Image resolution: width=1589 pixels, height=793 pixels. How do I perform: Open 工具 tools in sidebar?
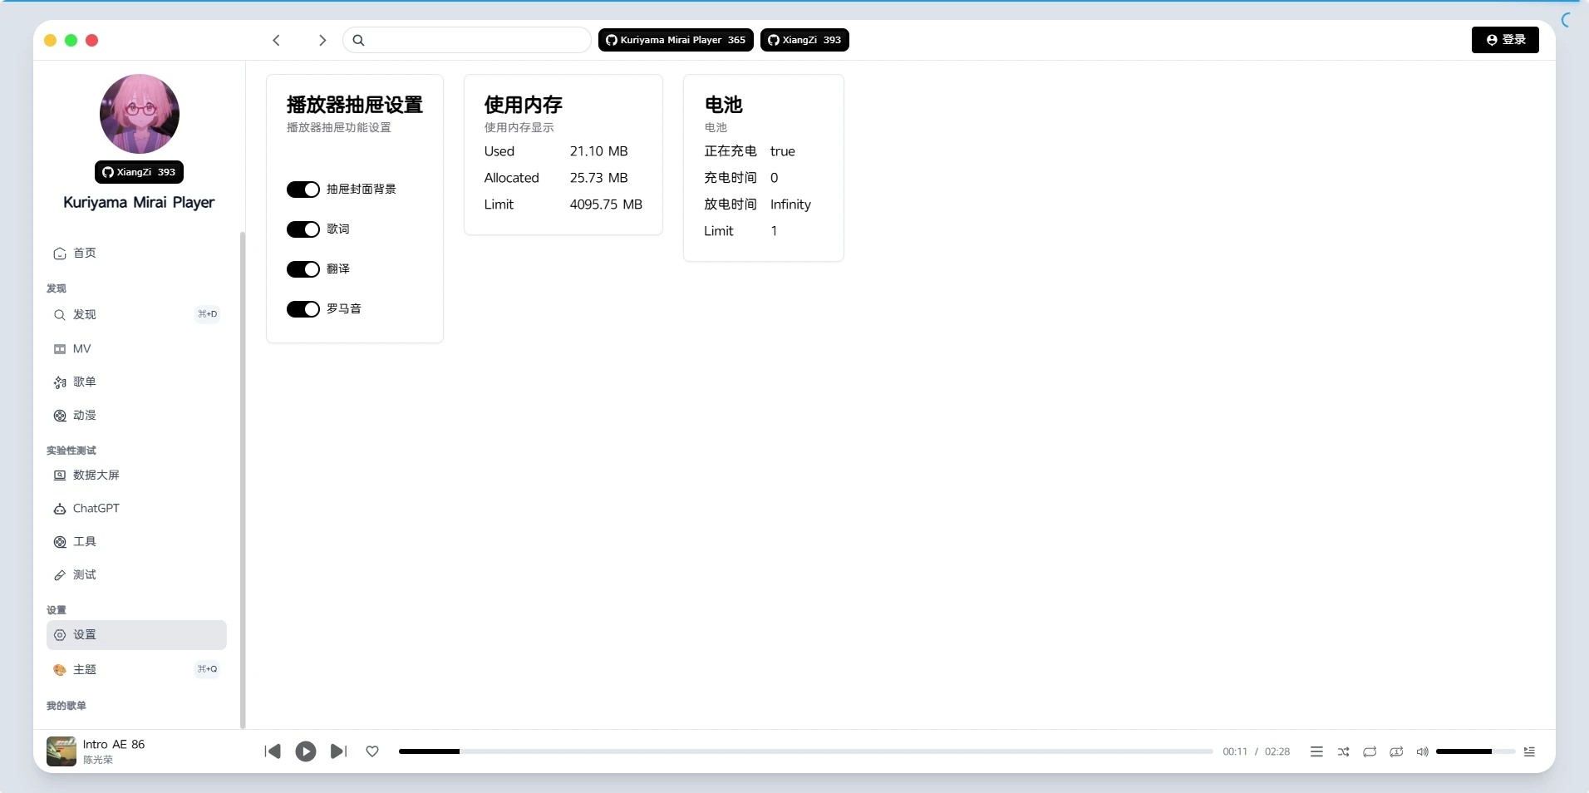point(136,541)
